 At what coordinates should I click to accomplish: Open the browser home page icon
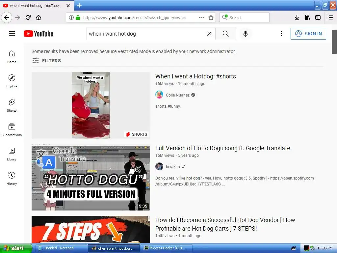tap(39, 17)
